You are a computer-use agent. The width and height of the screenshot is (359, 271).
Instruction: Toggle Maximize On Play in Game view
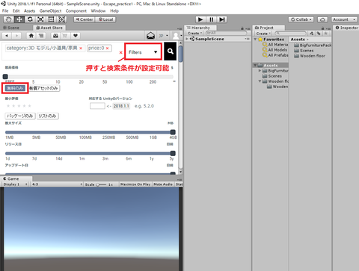(135, 184)
